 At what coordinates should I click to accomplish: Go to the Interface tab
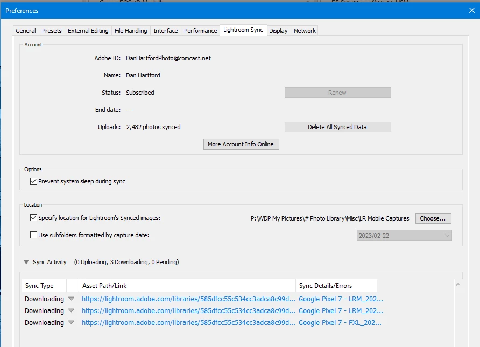point(166,31)
